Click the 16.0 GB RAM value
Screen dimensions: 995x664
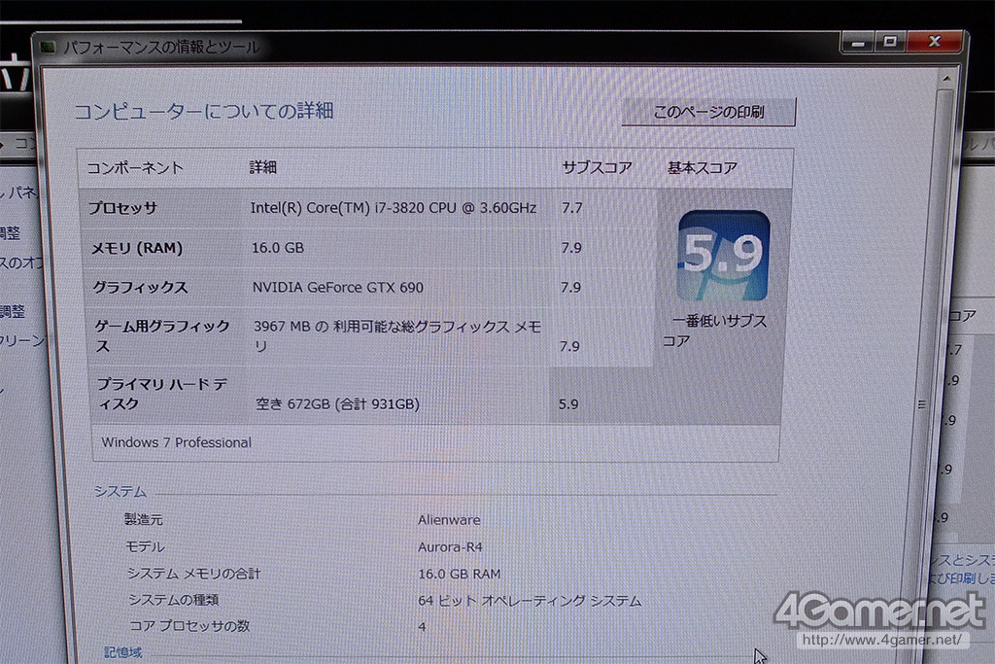tap(460, 574)
